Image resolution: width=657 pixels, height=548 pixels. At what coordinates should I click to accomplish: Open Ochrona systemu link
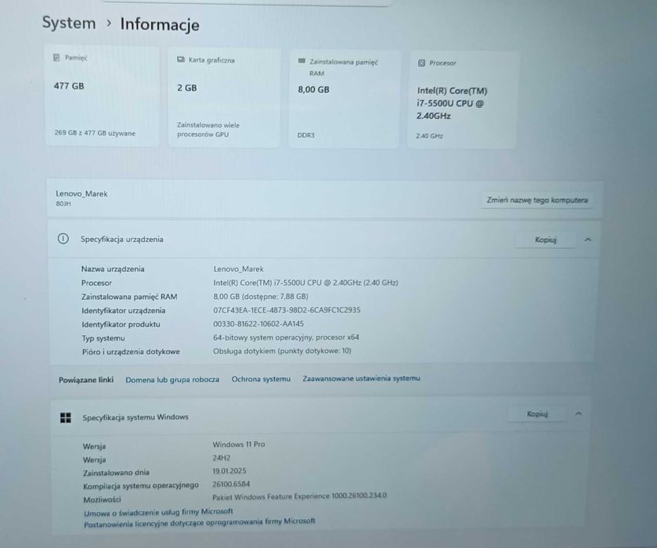coord(261,379)
